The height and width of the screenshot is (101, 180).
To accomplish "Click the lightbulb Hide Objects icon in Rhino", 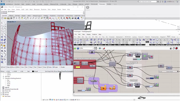I will (x=61, y=18).
